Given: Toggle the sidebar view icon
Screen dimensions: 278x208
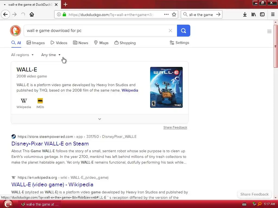Looking at the screenshot, I should 262,15.
